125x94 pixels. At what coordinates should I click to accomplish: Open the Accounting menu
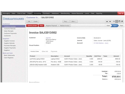37,13
